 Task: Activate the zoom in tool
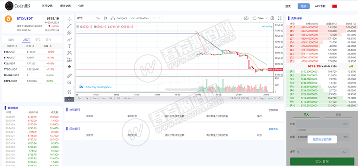point(70,83)
